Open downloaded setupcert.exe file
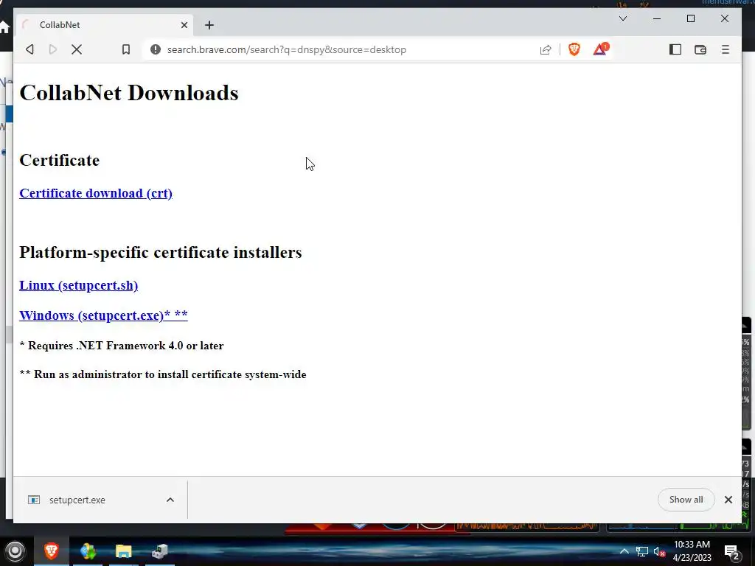 [77, 500]
